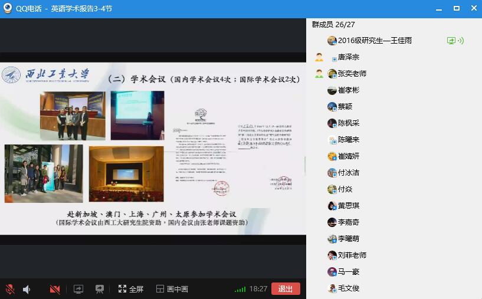Screen dimensions: 482x299
Task: Click 蔡颖's avatar in member list
Action: pyautogui.click(x=332, y=107)
